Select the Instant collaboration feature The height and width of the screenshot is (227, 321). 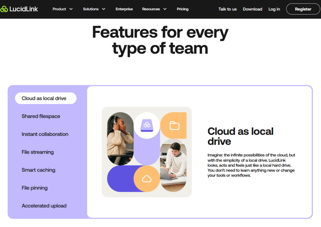click(45, 134)
